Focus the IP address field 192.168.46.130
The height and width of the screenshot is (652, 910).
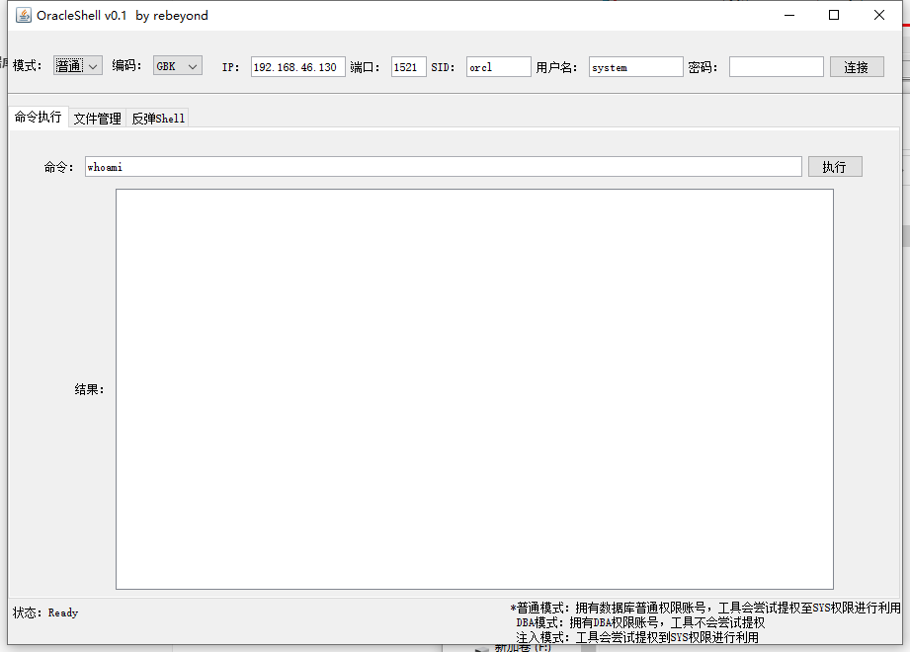(297, 67)
